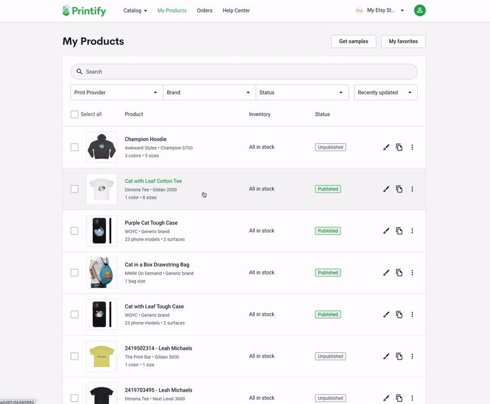Edit Cat with Leaf Cotton Tee design
This screenshot has height=404, width=490.
coord(386,189)
